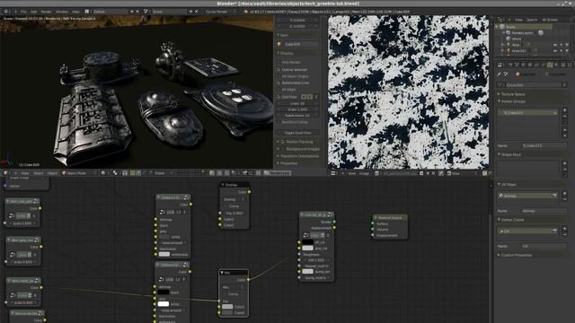The height and width of the screenshot is (323, 575).
Task: Click the Toggle Quad View button
Action: pyautogui.click(x=297, y=133)
